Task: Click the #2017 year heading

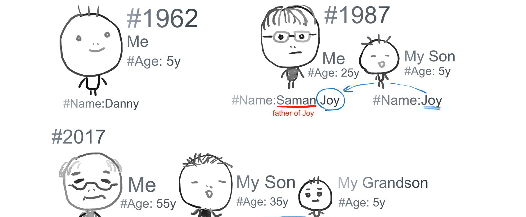Action: point(78,137)
